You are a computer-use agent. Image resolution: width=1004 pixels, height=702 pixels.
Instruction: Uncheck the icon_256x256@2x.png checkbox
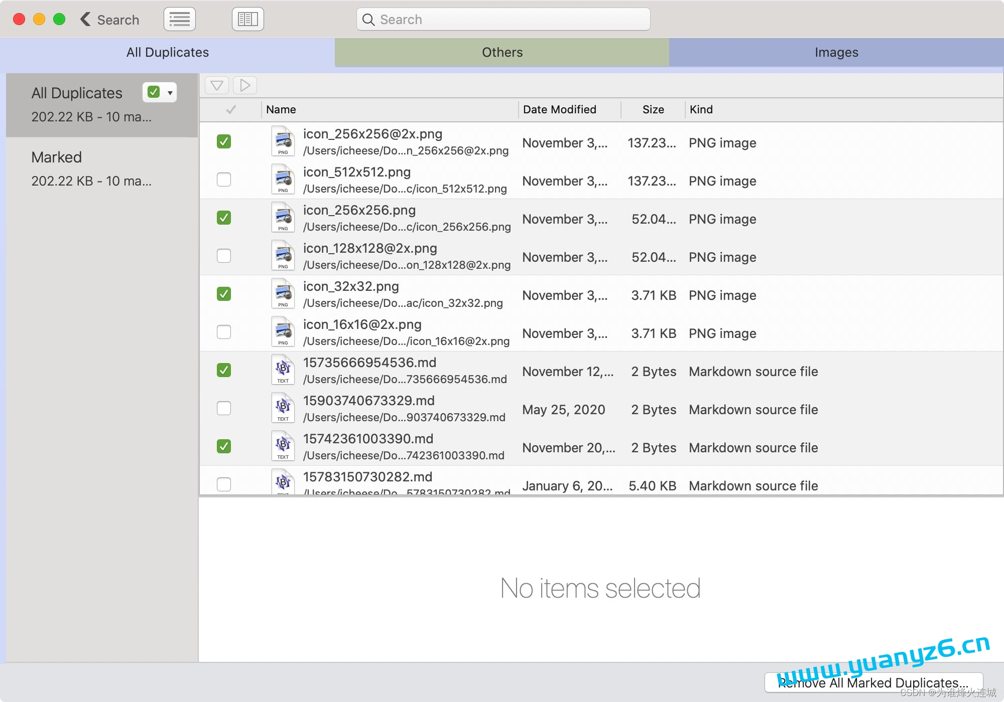[224, 142]
